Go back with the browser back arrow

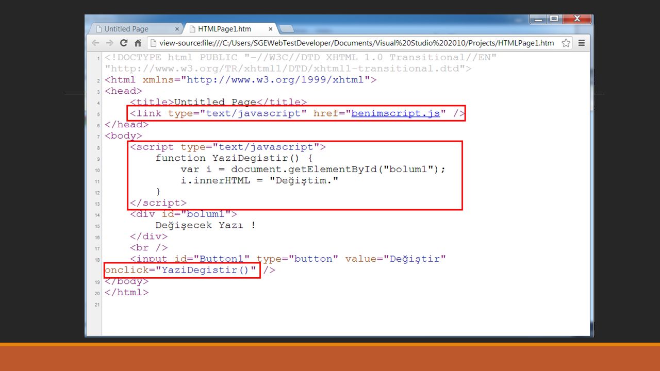pos(96,43)
